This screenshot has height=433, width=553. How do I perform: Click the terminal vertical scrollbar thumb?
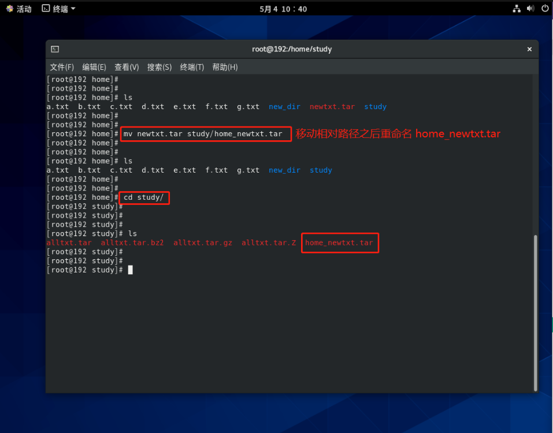(x=535, y=312)
